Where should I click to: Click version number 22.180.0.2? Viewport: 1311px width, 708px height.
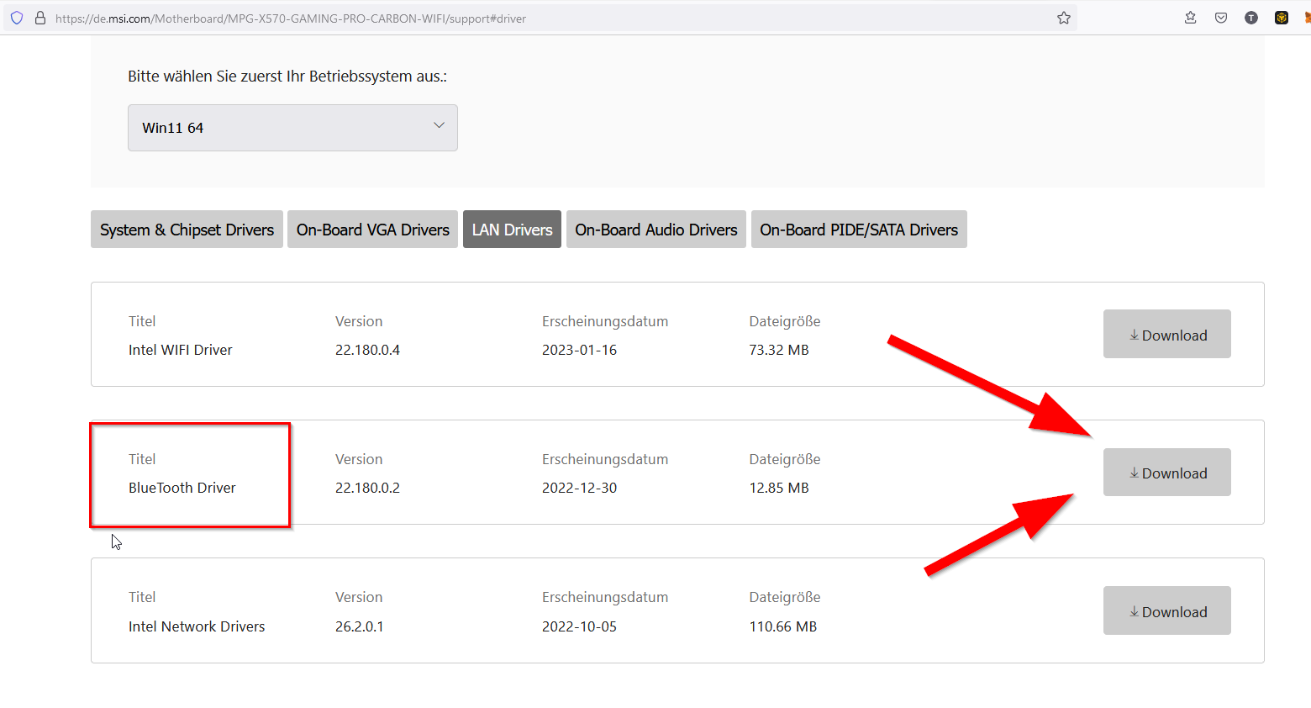point(367,488)
